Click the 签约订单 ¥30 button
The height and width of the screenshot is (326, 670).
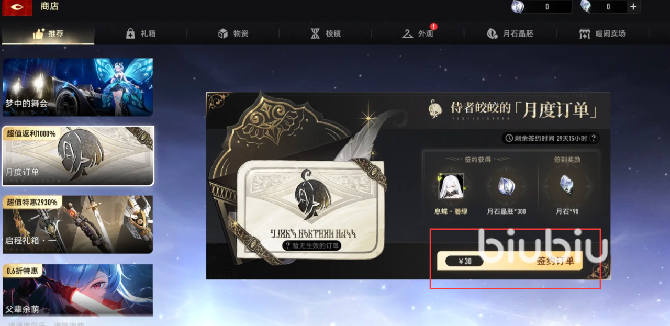pyautogui.click(x=510, y=261)
